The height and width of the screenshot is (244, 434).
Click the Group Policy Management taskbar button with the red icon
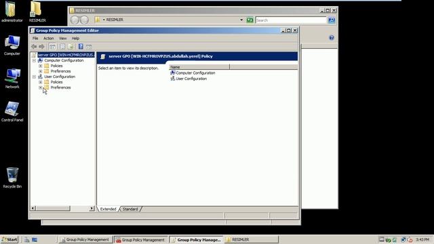(140, 240)
